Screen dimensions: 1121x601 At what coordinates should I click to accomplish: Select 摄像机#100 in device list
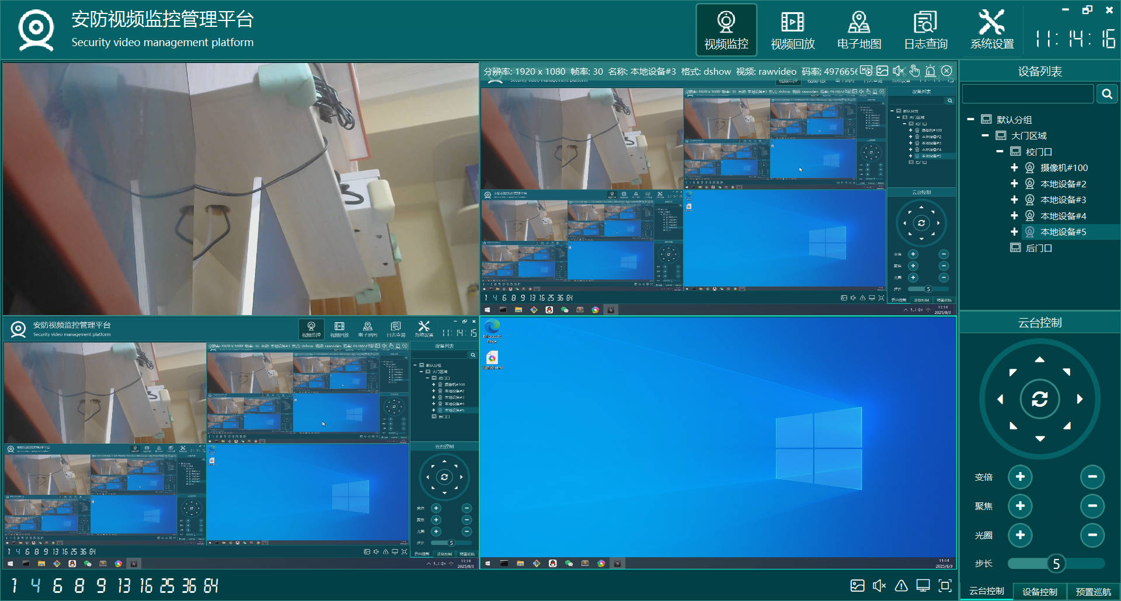pyautogui.click(x=1064, y=167)
